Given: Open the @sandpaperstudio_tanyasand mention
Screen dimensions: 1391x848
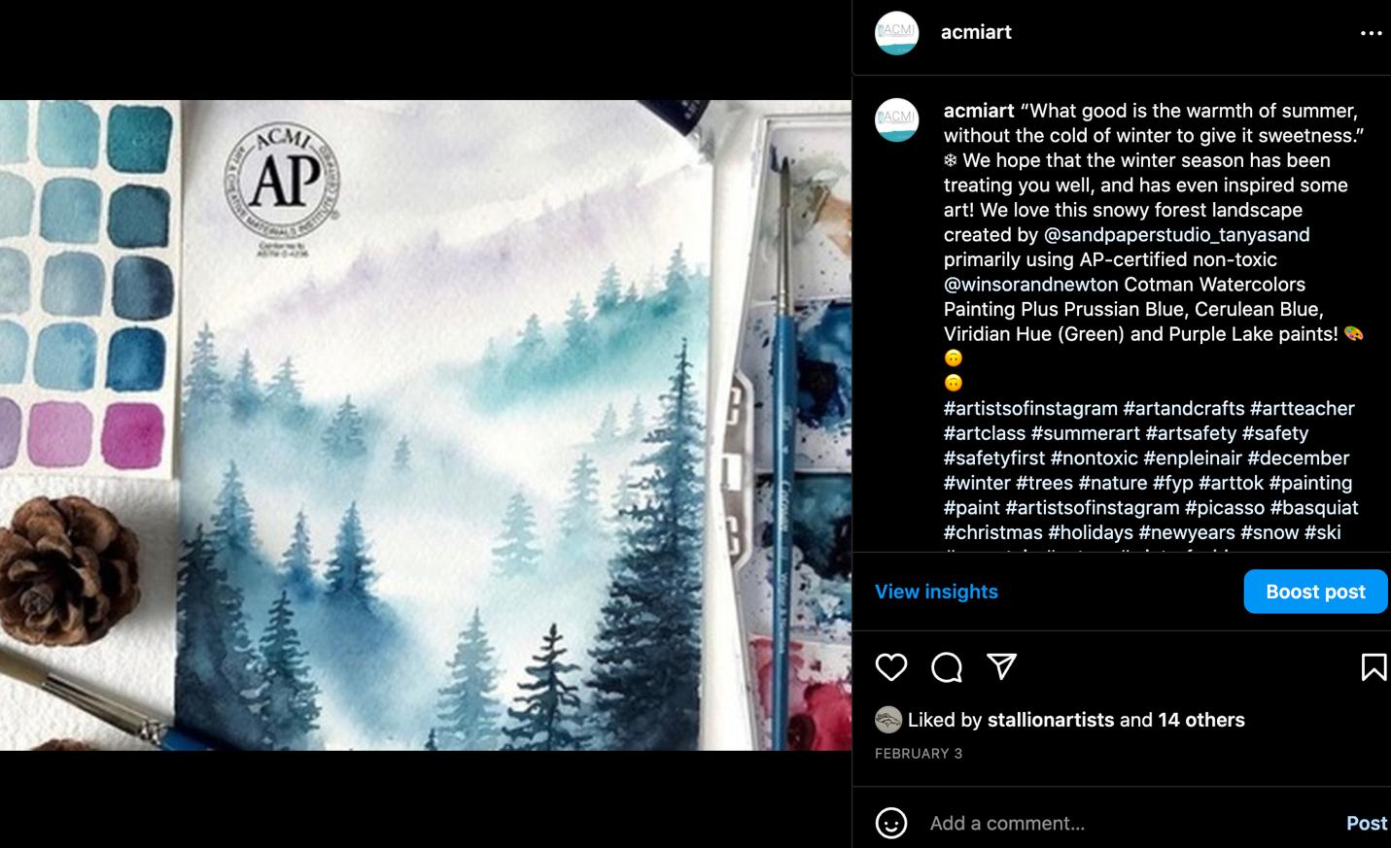Looking at the screenshot, I should [x=1176, y=235].
